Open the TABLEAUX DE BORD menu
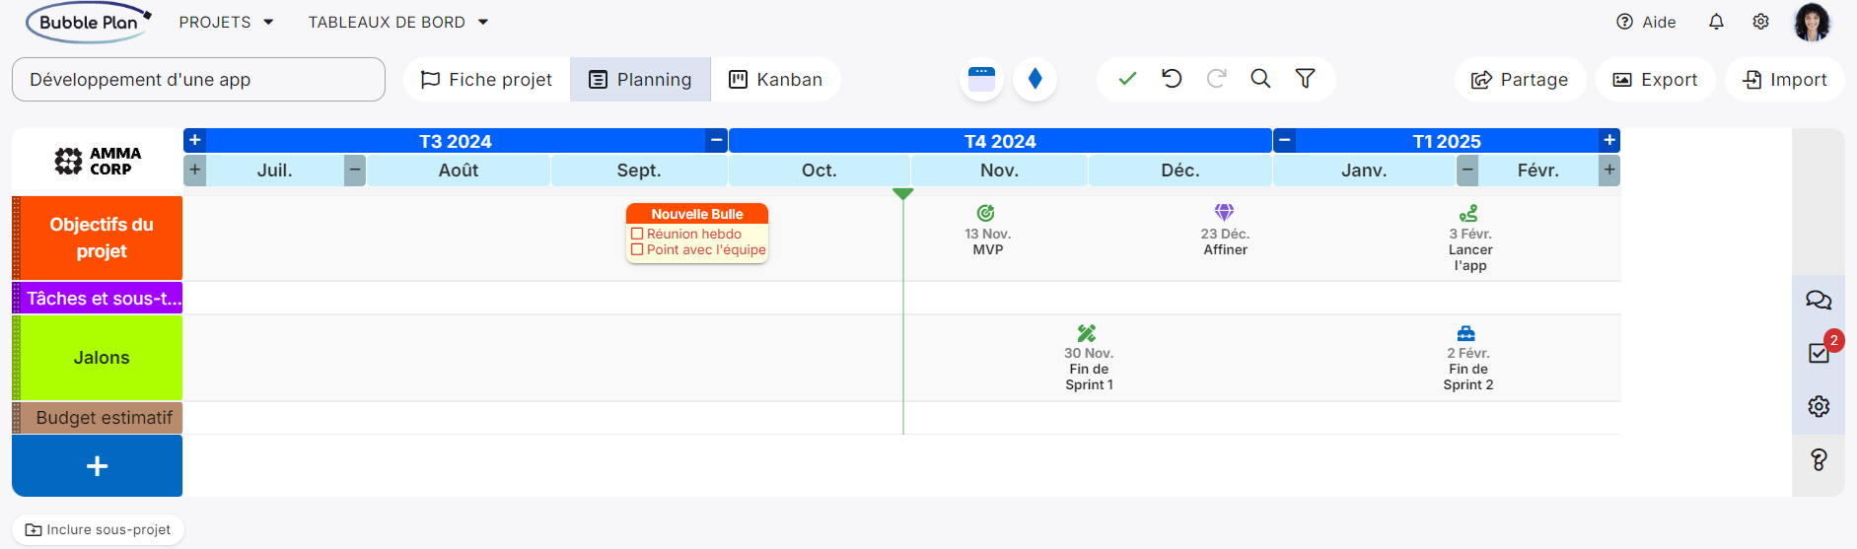 [x=398, y=22]
